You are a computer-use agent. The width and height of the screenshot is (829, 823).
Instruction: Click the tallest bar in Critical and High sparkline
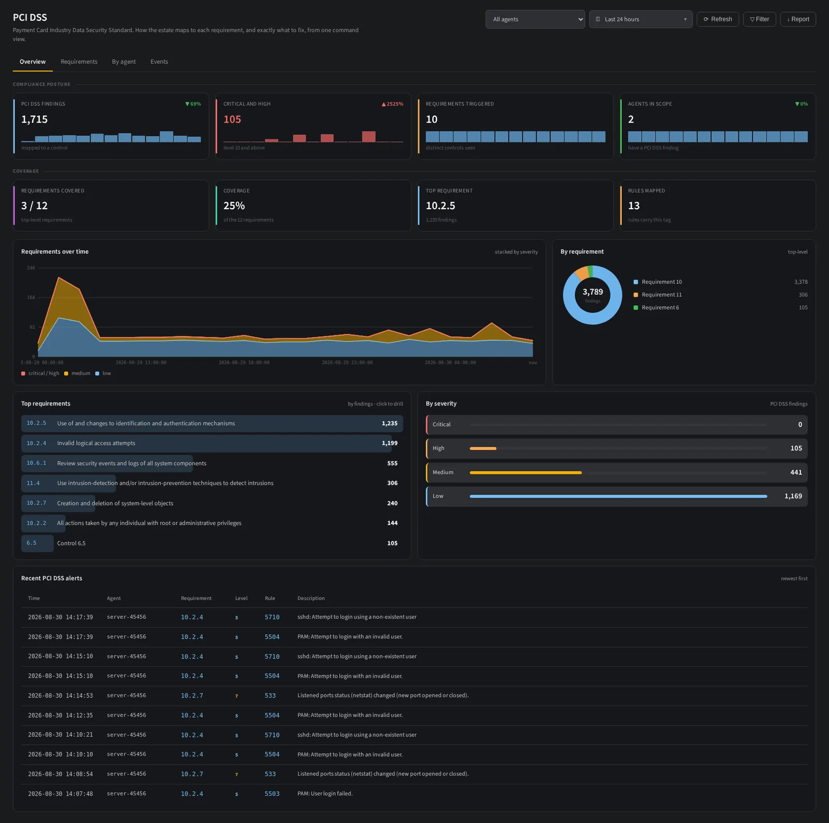[x=369, y=137]
